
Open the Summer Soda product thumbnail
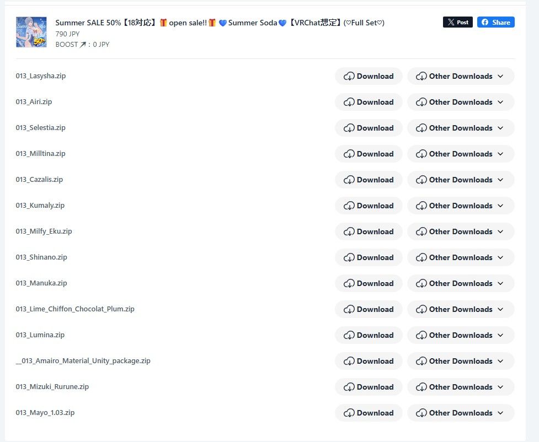click(31, 32)
